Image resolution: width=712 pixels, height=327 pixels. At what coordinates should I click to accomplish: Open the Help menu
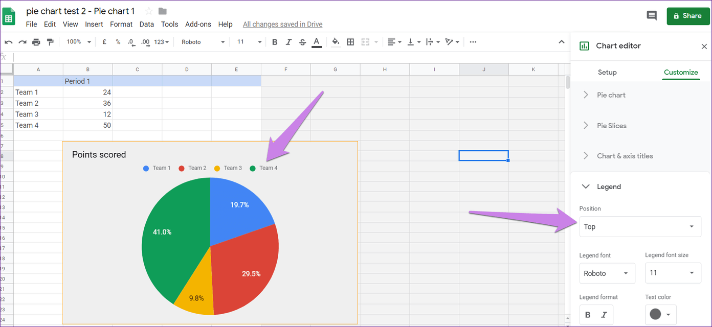click(x=226, y=24)
